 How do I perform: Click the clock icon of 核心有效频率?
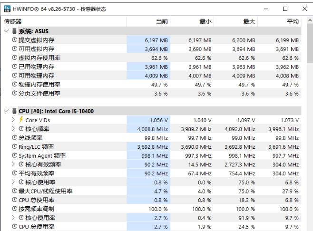(x=21, y=164)
